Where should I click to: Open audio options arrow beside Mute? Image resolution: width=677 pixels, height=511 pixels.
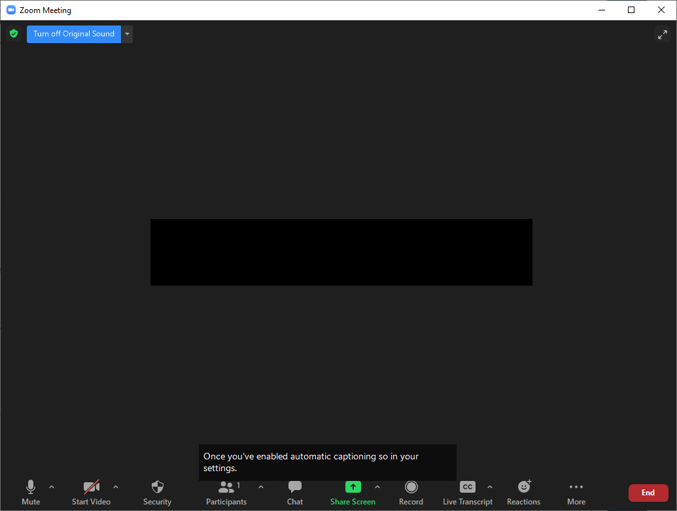coord(52,487)
